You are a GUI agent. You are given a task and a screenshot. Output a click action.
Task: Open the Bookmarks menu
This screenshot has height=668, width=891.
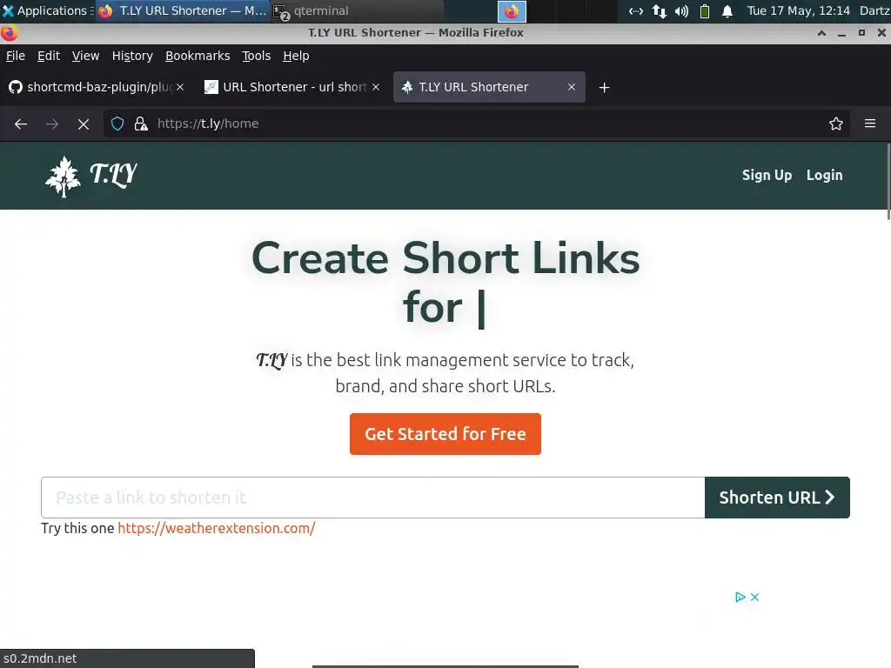pyautogui.click(x=198, y=56)
